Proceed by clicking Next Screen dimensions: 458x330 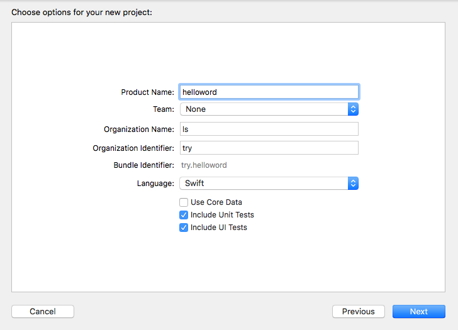click(x=419, y=312)
